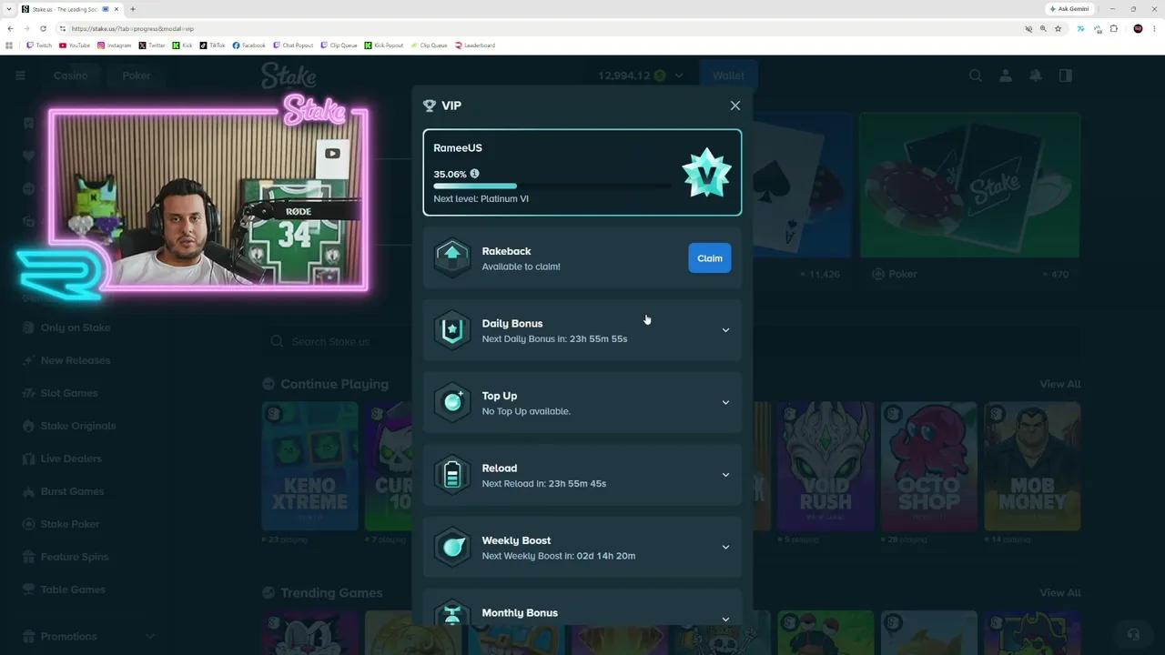Bookmark this page with the star icon
The width and height of the screenshot is (1165, 655).
(x=1058, y=28)
